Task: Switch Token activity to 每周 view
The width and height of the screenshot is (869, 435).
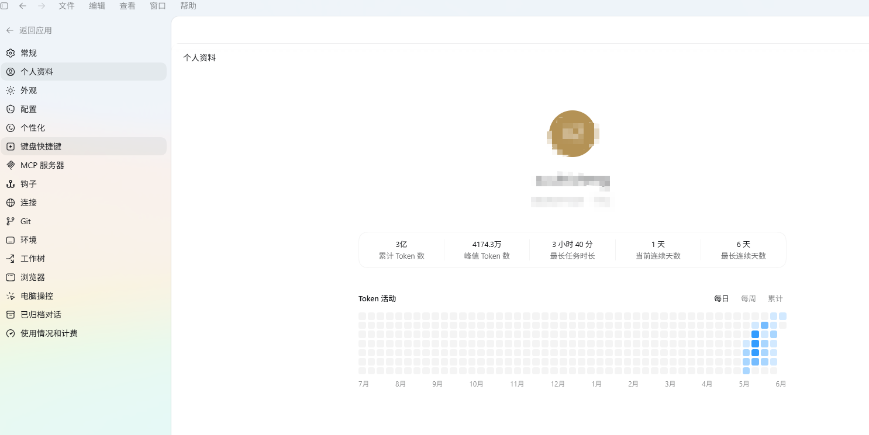Action: point(749,298)
